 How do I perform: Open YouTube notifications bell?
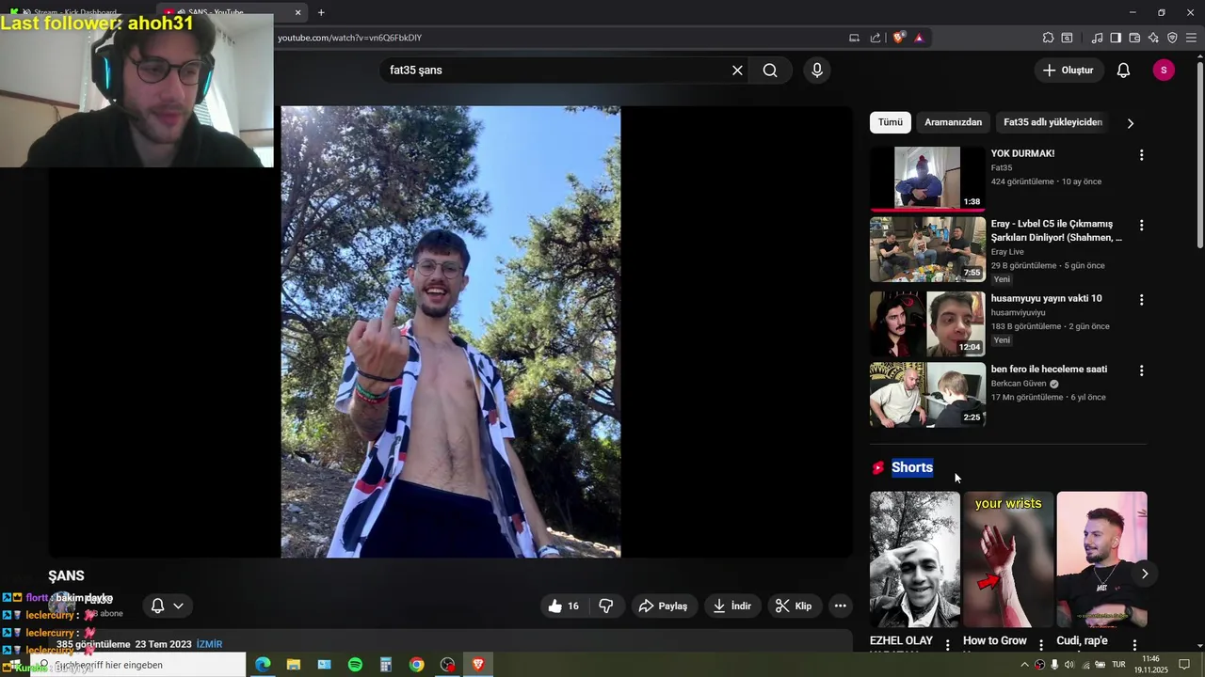(x=1123, y=71)
